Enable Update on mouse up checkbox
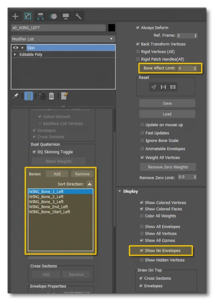214x301 pixels. pos(142,125)
